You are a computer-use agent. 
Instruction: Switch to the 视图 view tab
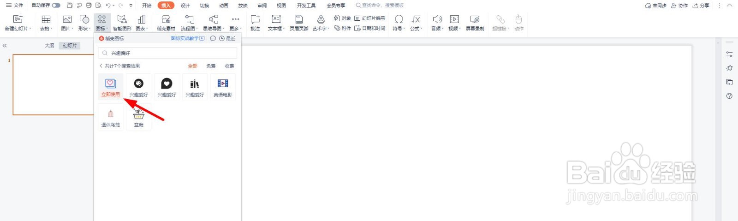(x=281, y=6)
